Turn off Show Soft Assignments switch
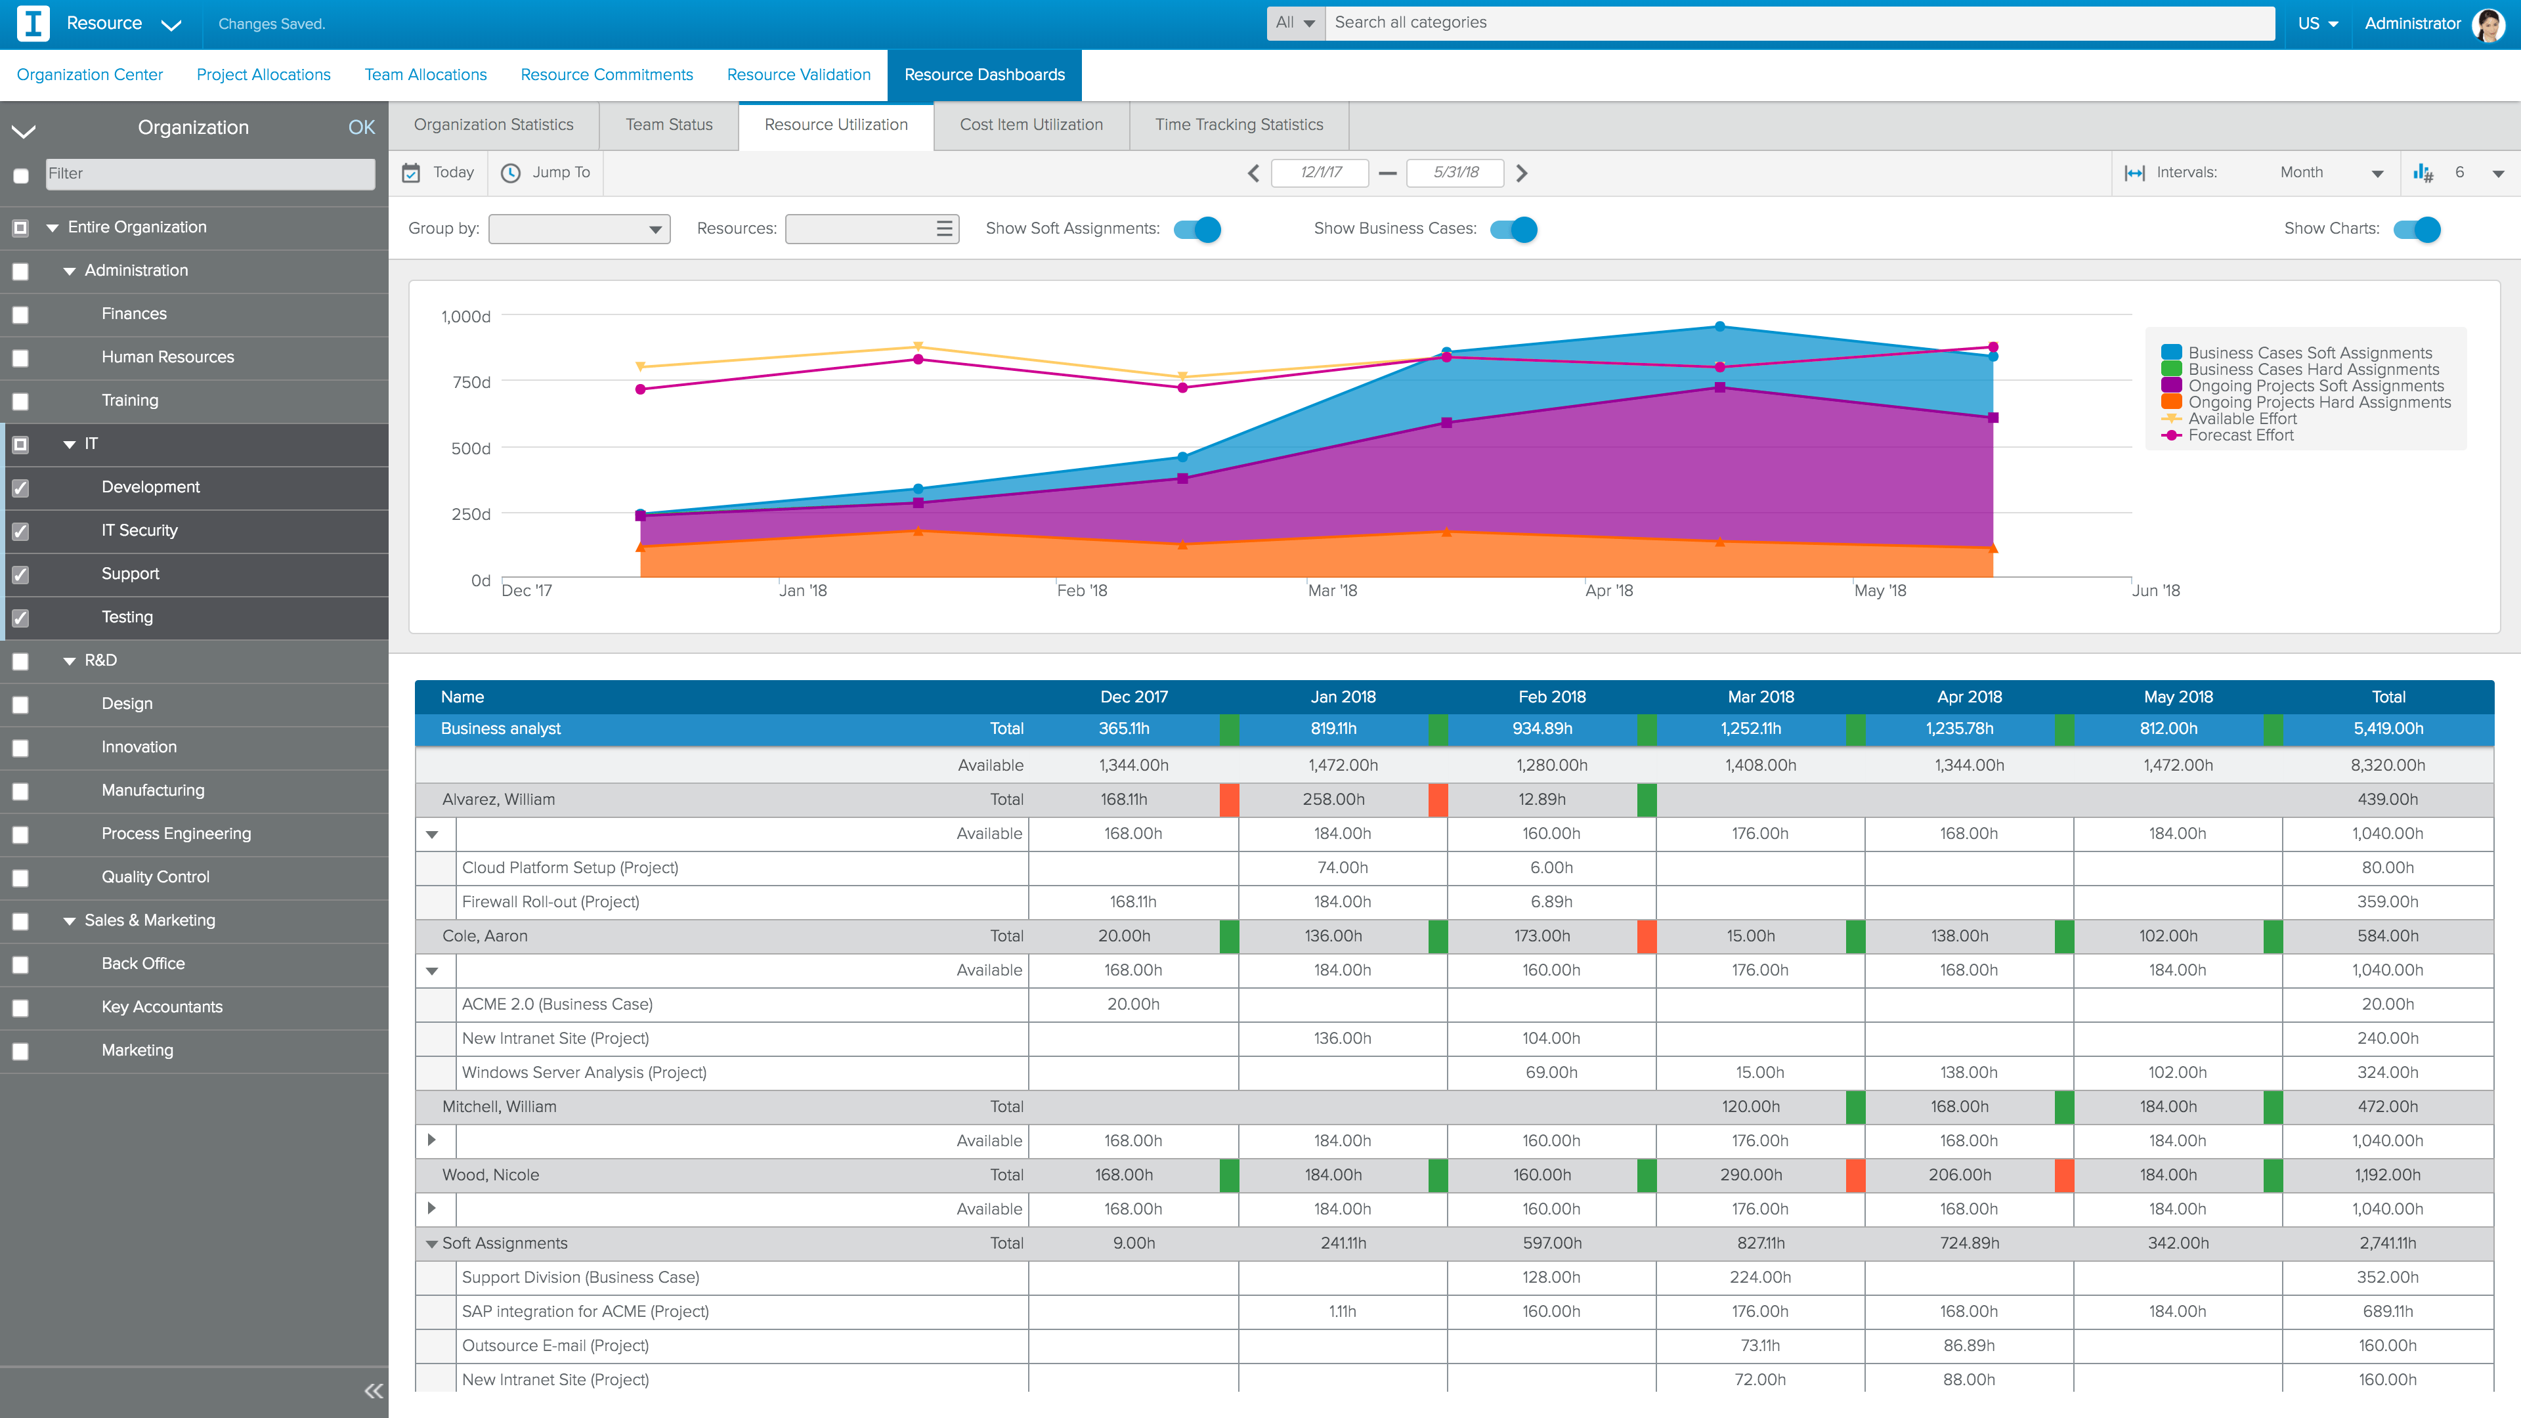The width and height of the screenshot is (2521, 1418). [x=1198, y=229]
